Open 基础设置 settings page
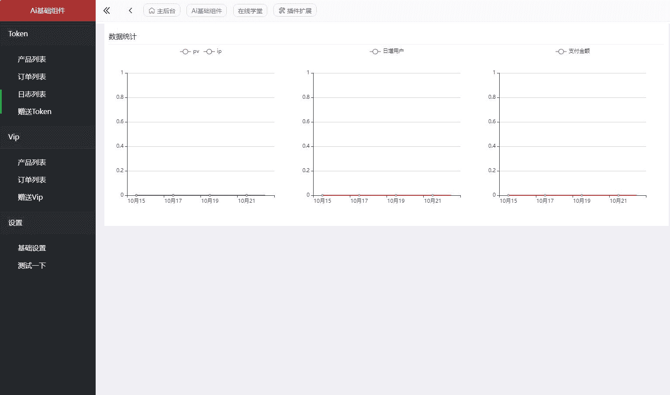The height and width of the screenshot is (395, 670). click(32, 248)
